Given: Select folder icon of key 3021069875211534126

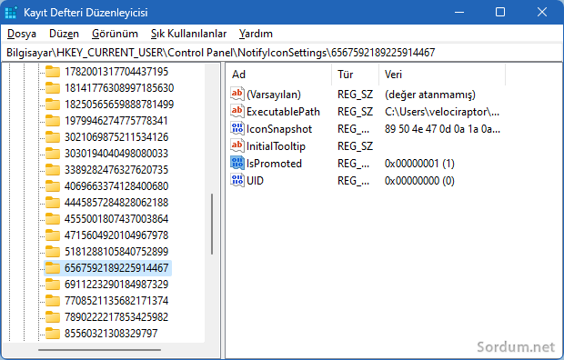Looking at the screenshot, I should point(53,137).
